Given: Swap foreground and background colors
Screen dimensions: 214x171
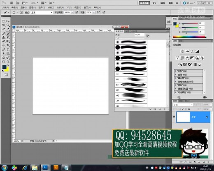Looking at the screenshot, I should (8, 65).
